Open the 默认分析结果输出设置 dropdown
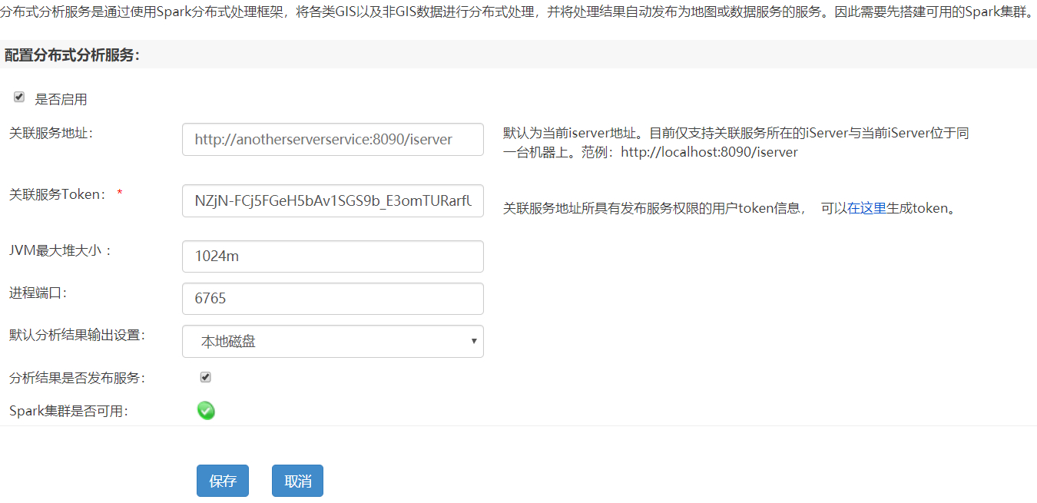Viewport: 1037px width, 503px height. pyautogui.click(x=333, y=341)
